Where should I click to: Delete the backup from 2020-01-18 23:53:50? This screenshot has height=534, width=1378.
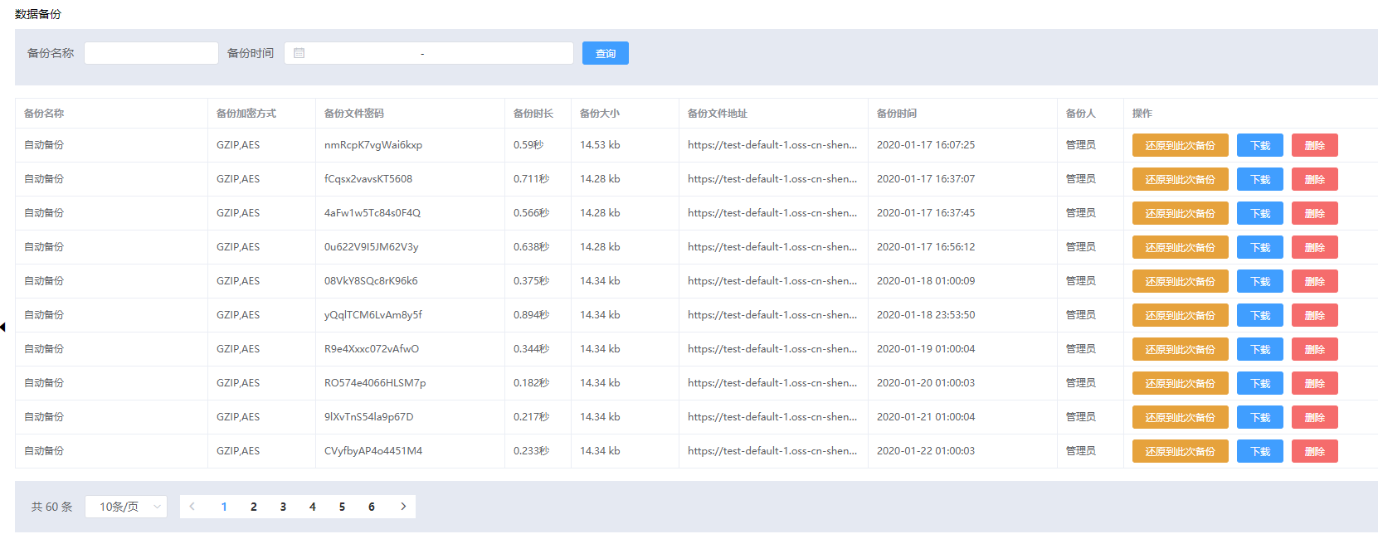(x=1314, y=315)
